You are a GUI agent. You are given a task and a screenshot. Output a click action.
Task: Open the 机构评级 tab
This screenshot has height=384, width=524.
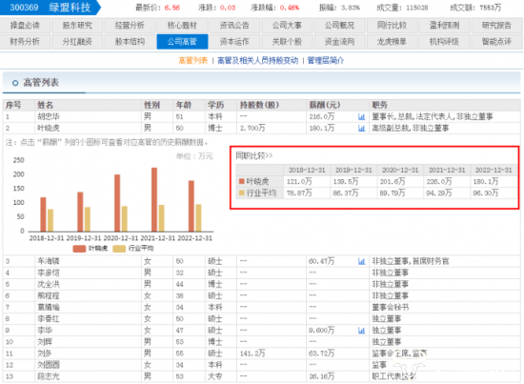(444, 42)
